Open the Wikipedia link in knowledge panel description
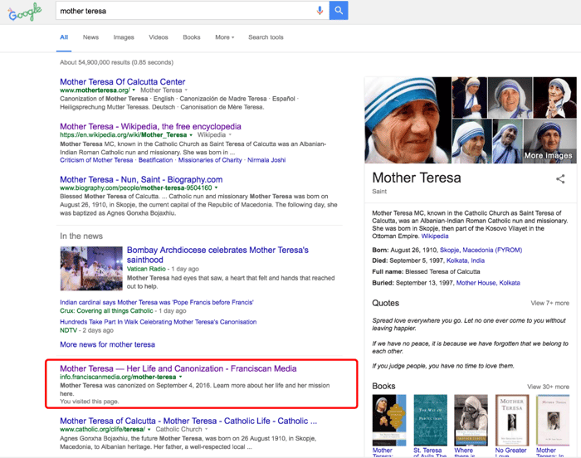 (x=435, y=236)
